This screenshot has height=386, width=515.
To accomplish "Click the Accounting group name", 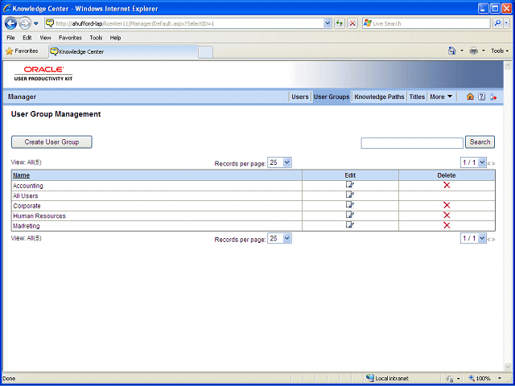I will 28,186.
